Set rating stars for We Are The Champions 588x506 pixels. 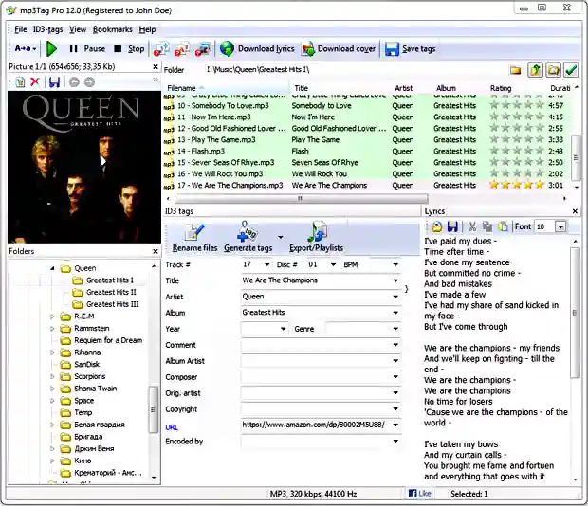coord(517,185)
